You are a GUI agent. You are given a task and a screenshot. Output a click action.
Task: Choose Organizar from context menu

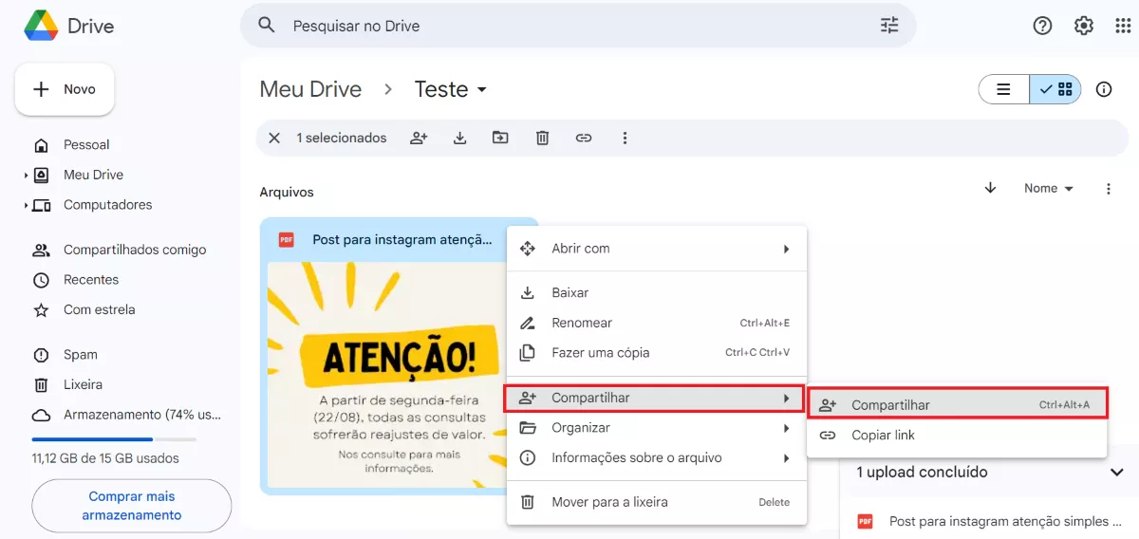click(657, 428)
